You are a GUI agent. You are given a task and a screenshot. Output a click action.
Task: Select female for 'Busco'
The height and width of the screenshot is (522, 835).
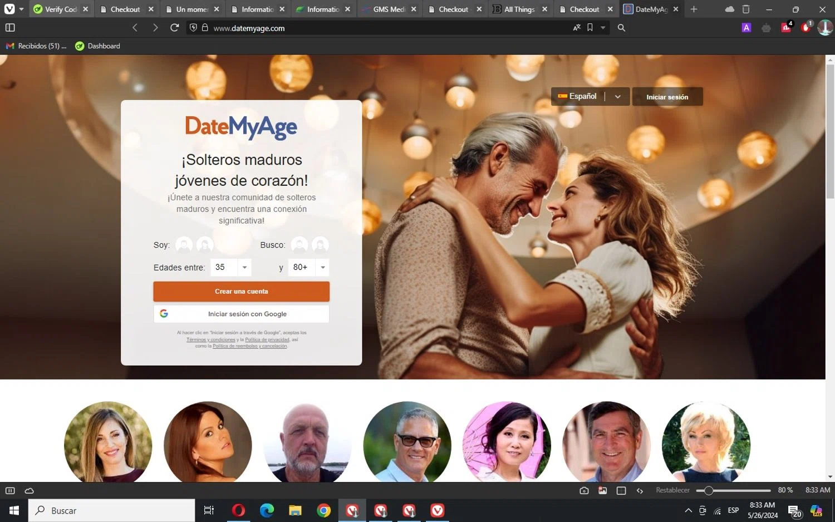pyautogui.click(x=320, y=245)
